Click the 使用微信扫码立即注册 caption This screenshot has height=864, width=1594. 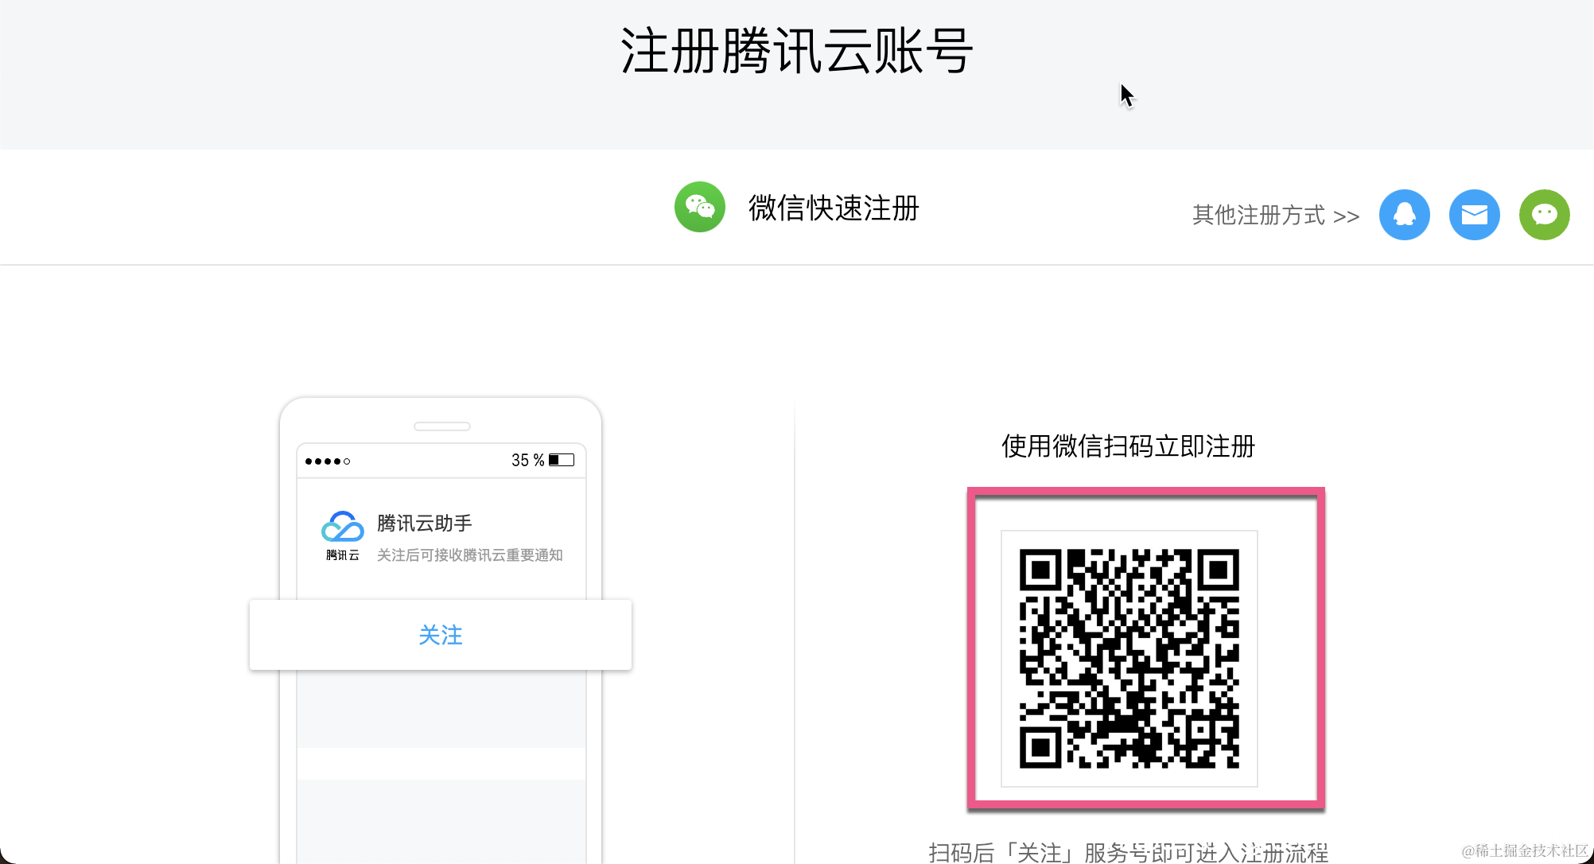point(1128,446)
